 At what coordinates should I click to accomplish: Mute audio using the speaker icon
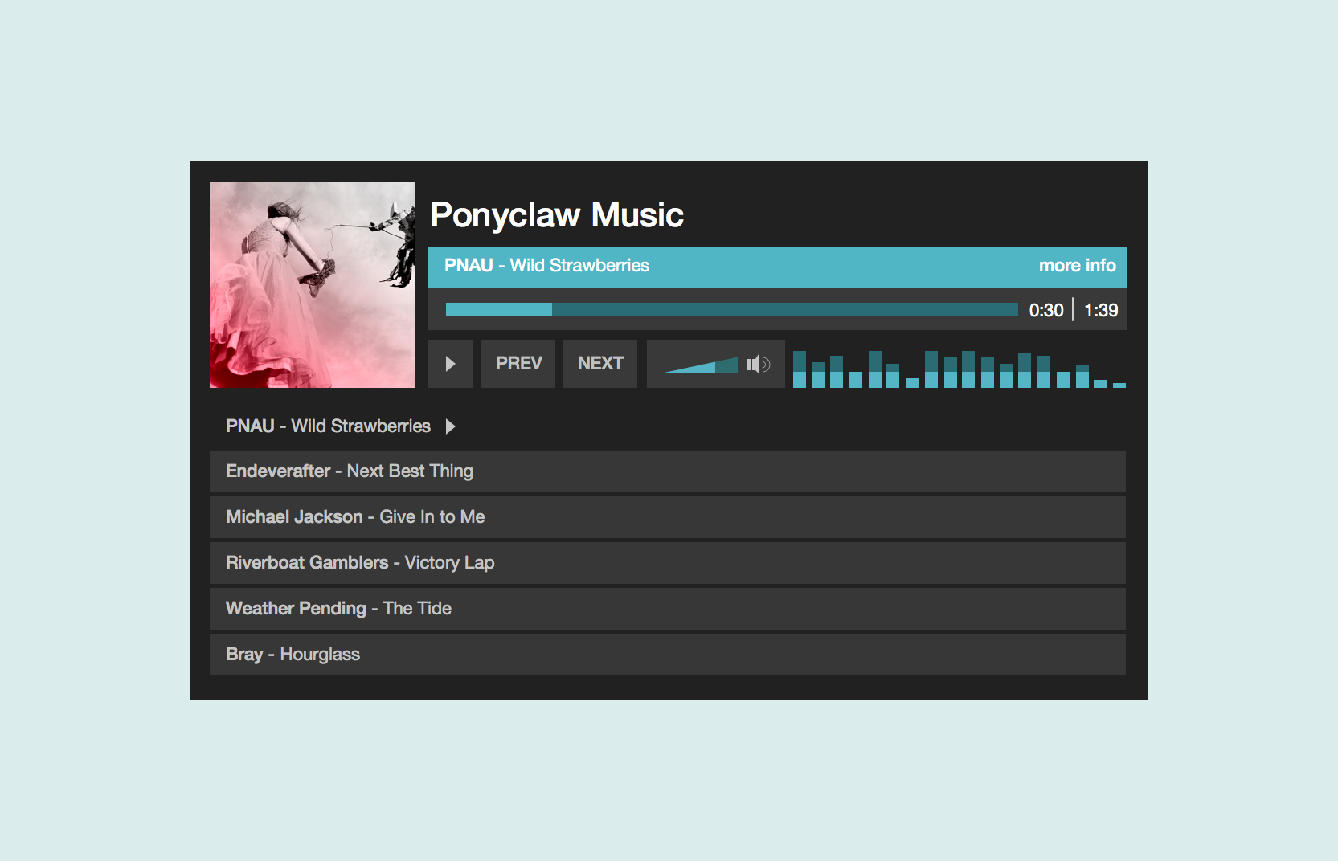[x=758, y=365]
